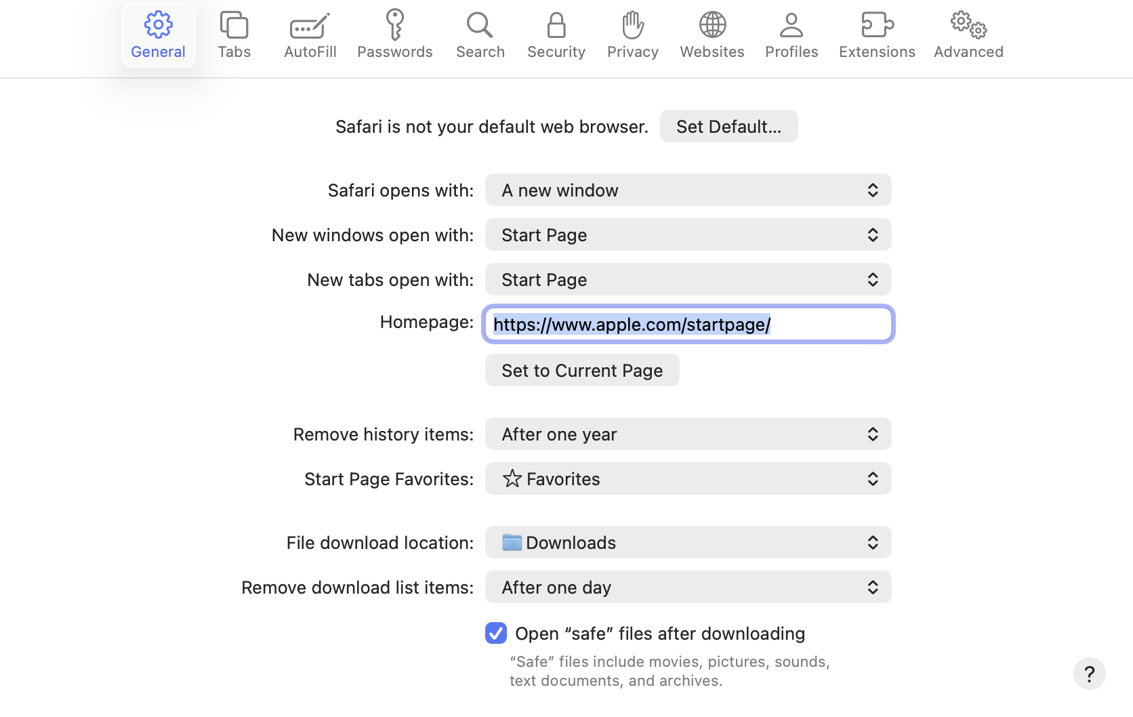The height and width of the screenshot is (717, 1133).
Task: Expand the Remove download list items dropdown
Action: pyautogui.click(x=688, y=587)
